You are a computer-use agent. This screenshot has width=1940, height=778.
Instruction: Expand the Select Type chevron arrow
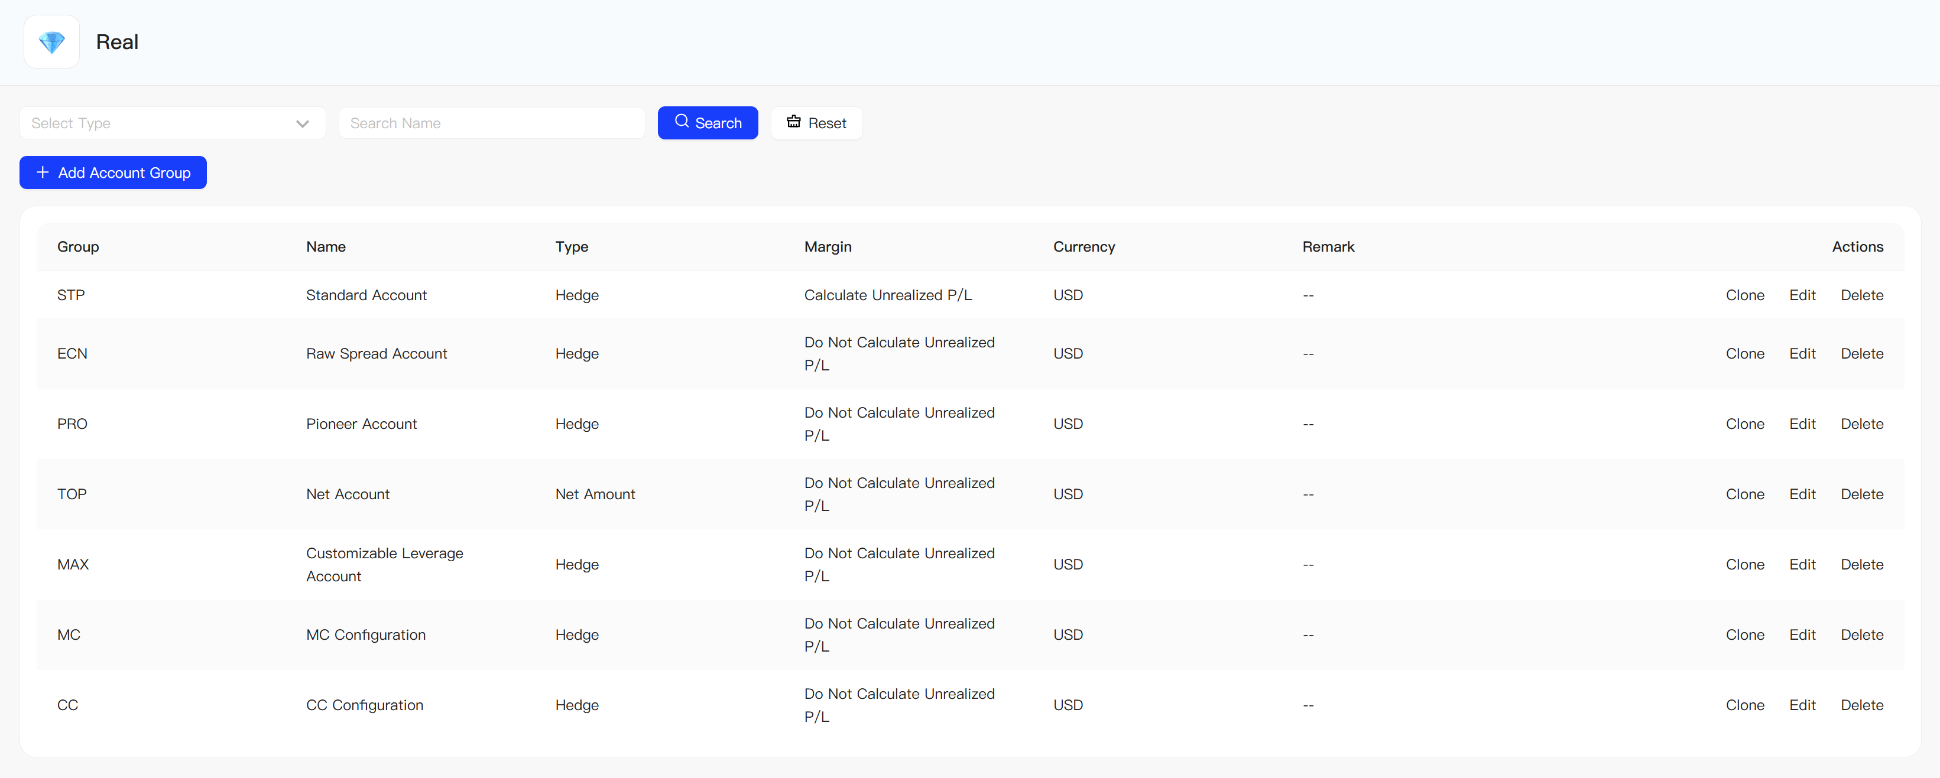(x=303, y=123)
